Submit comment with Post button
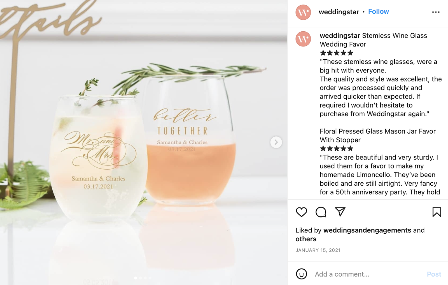 434,274
